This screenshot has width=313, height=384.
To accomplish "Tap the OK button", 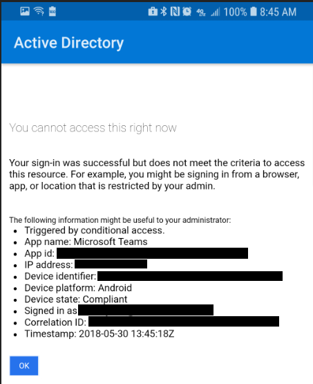I will pos(24,365).
